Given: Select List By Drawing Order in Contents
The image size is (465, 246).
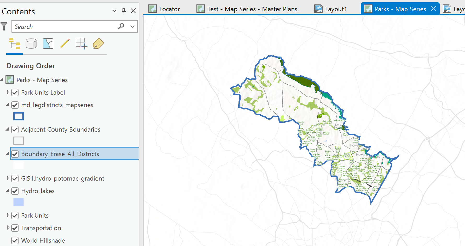Looking at the screenshot, I should point(15,44).
